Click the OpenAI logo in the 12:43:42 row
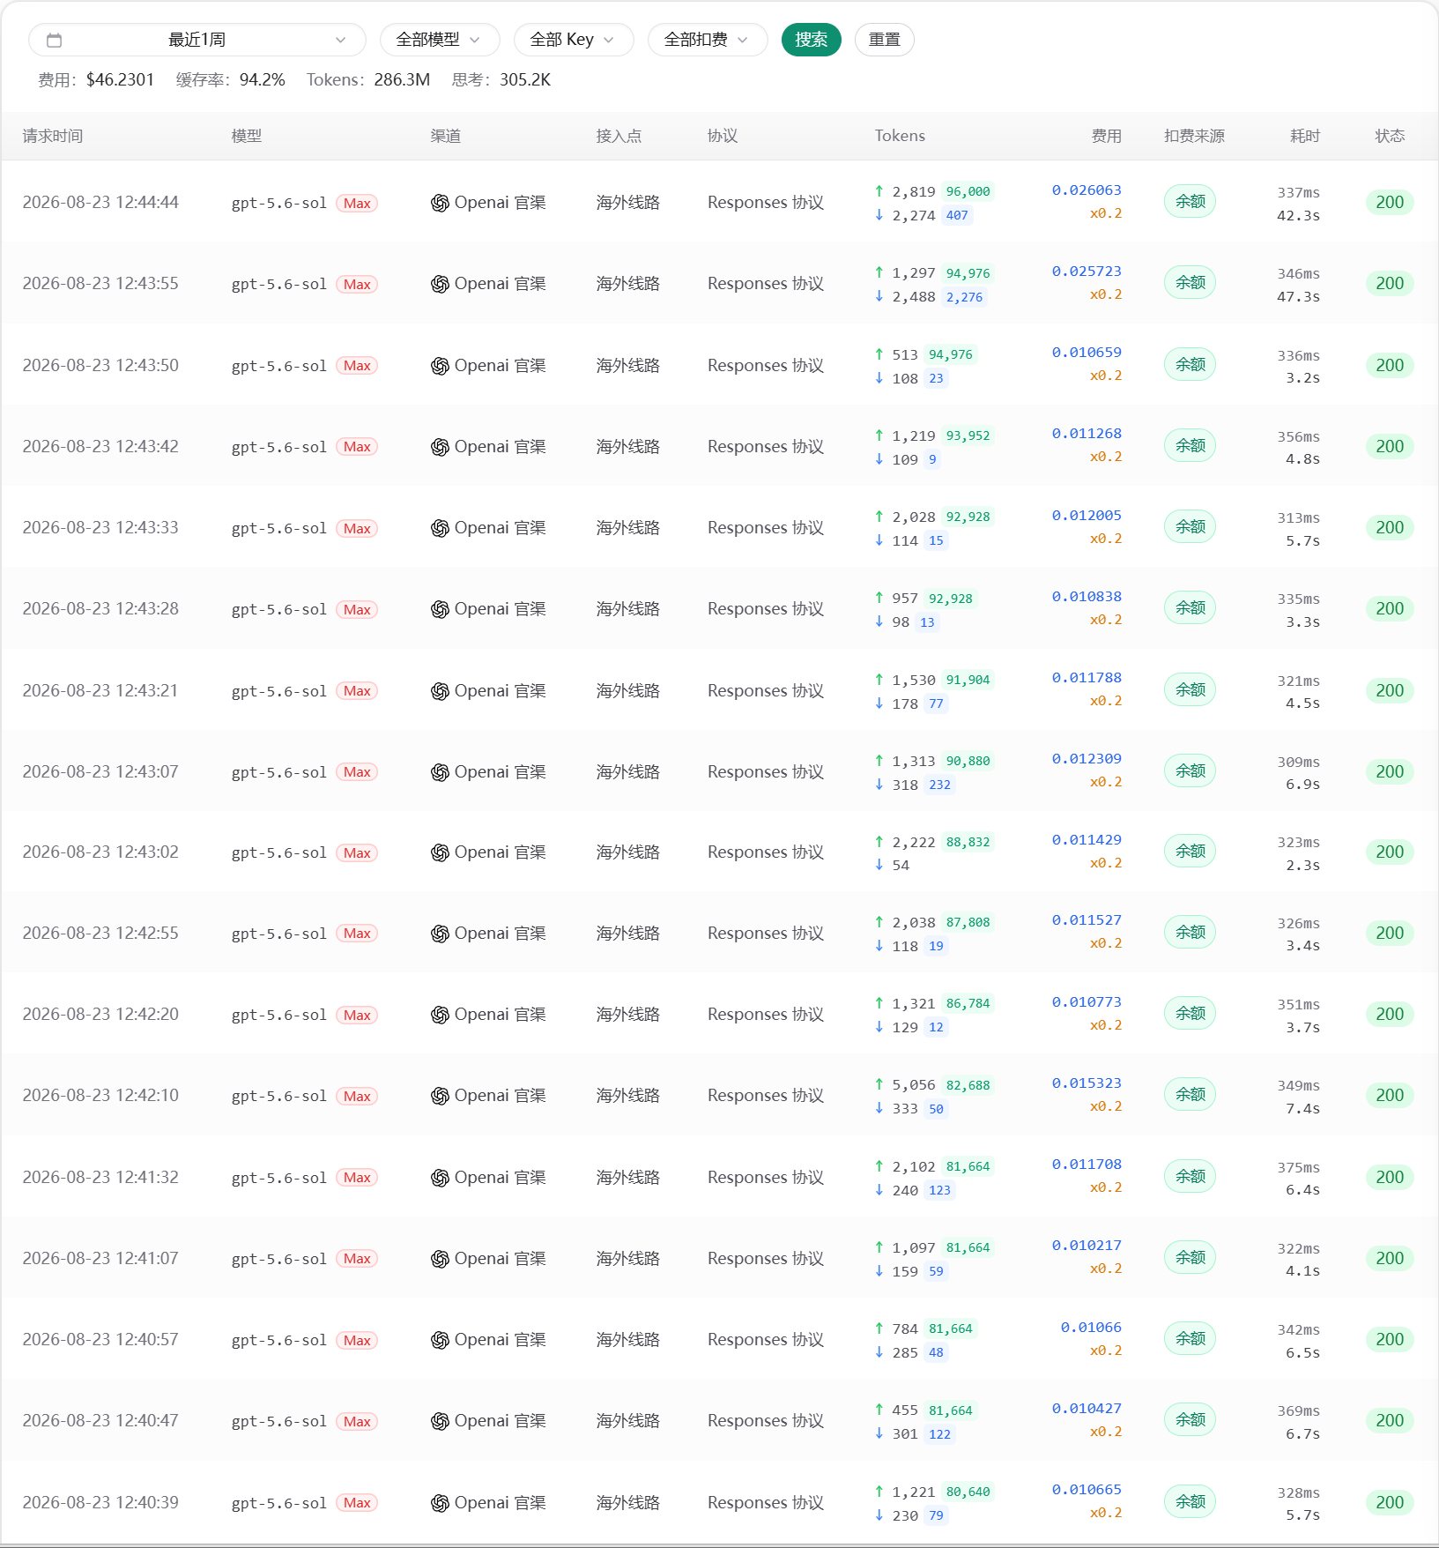 point(440,447)
